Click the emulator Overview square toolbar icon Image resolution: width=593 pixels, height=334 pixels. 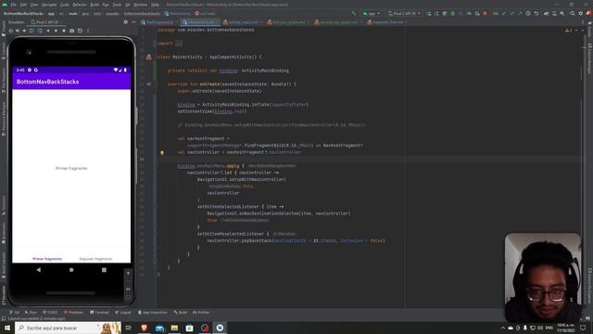pyautogui.click(x=64, y=31)
